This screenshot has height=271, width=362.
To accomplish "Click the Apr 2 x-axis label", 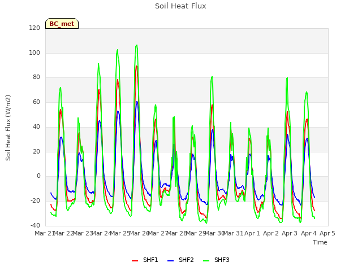I will pos(271,233).
